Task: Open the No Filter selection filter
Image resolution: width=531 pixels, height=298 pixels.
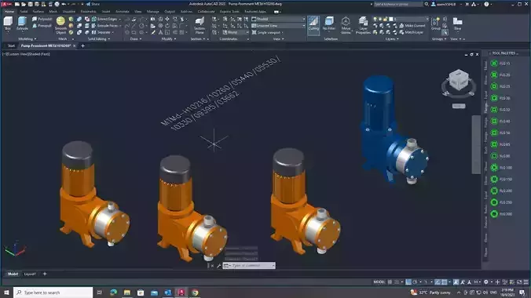Action: (x=329, y=24)
